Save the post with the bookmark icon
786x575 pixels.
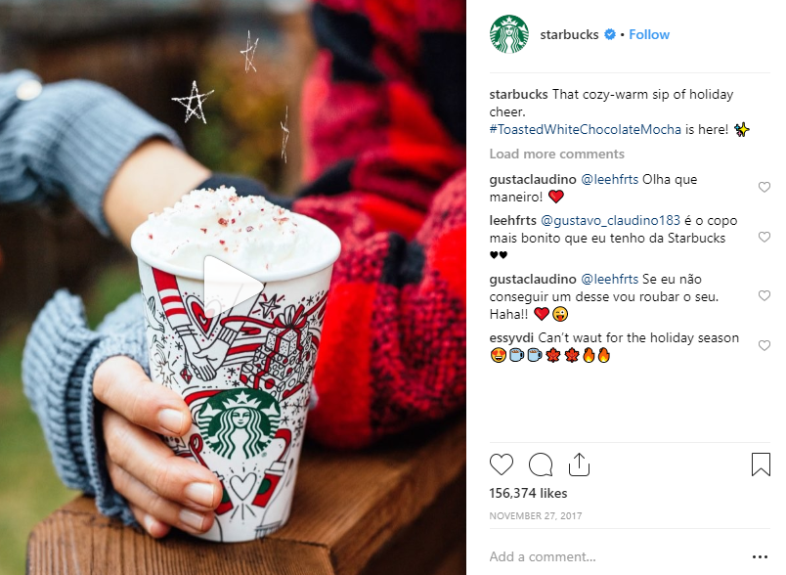tap(761, 464)
